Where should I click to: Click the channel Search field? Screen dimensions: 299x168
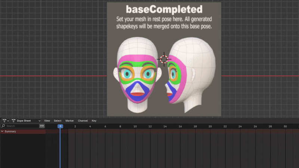click(x=20, y=126)
